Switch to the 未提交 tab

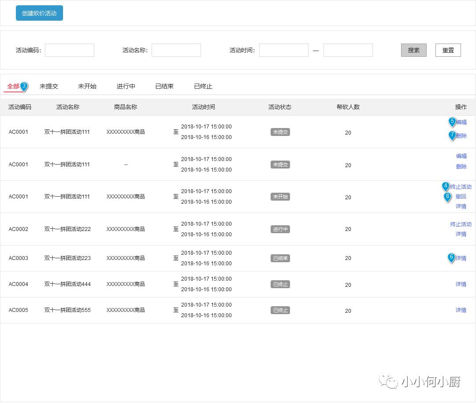pyautogui.click(x=48, y=86)
